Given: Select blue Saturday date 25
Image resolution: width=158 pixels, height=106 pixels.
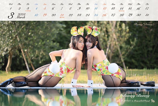Looking at the screenshot, I should 96,15.
